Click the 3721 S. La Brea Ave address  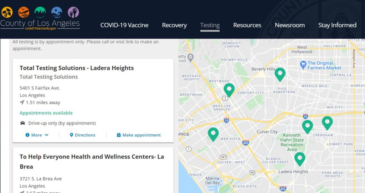pyautogui.click(x=41, y=179)
